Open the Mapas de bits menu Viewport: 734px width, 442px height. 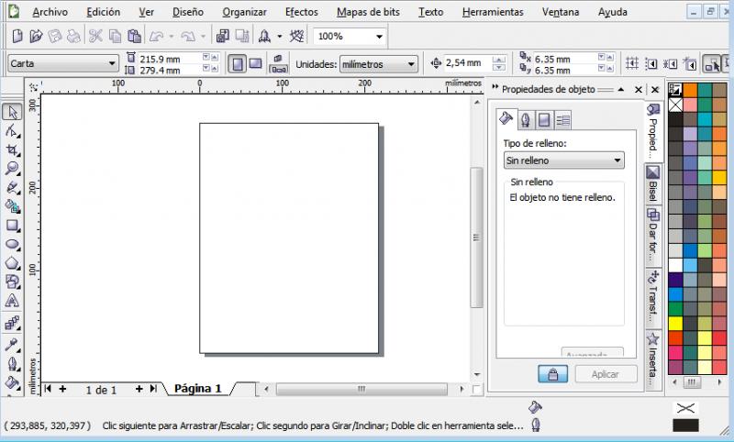pos(366,12)
